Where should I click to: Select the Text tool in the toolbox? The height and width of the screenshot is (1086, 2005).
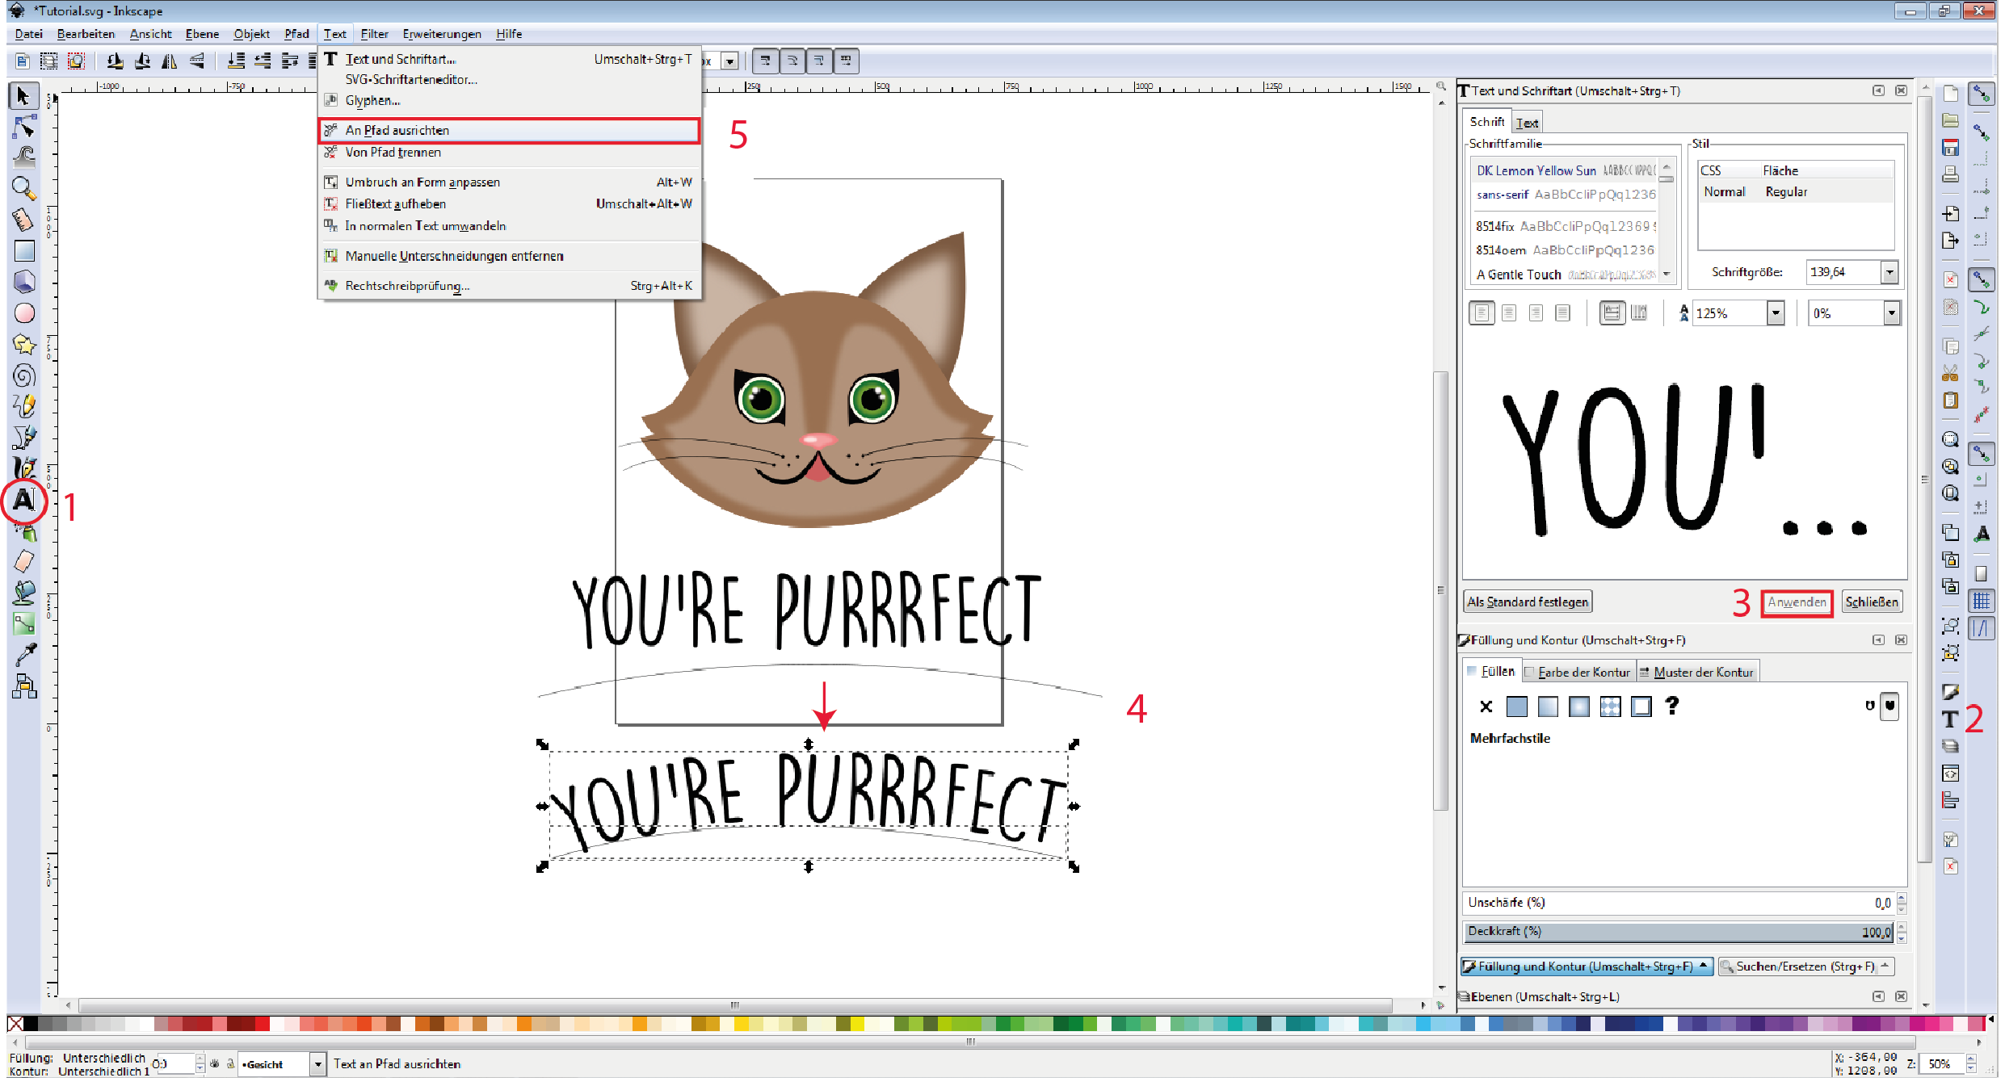coord(24,501)
